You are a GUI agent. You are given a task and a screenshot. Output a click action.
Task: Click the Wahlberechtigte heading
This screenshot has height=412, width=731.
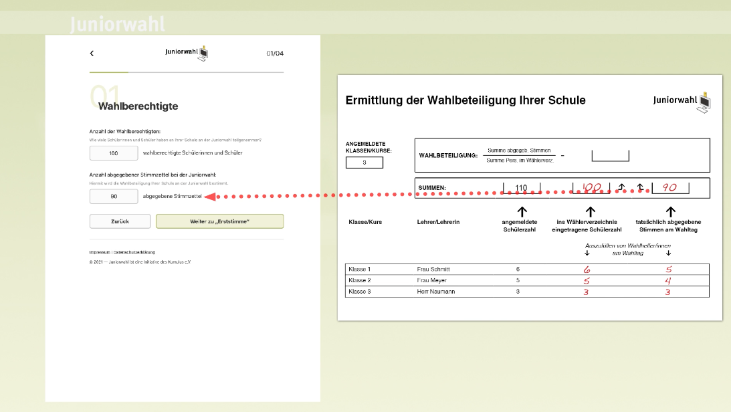(x=138, y=106)
